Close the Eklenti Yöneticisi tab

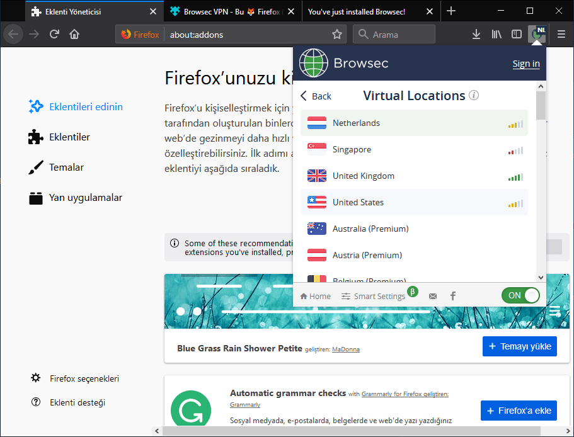tap(153, 12)
